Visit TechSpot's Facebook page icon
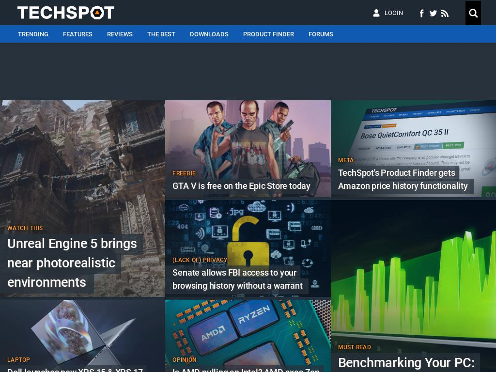The height and width of the screenshot is (372, 496). 422,13
